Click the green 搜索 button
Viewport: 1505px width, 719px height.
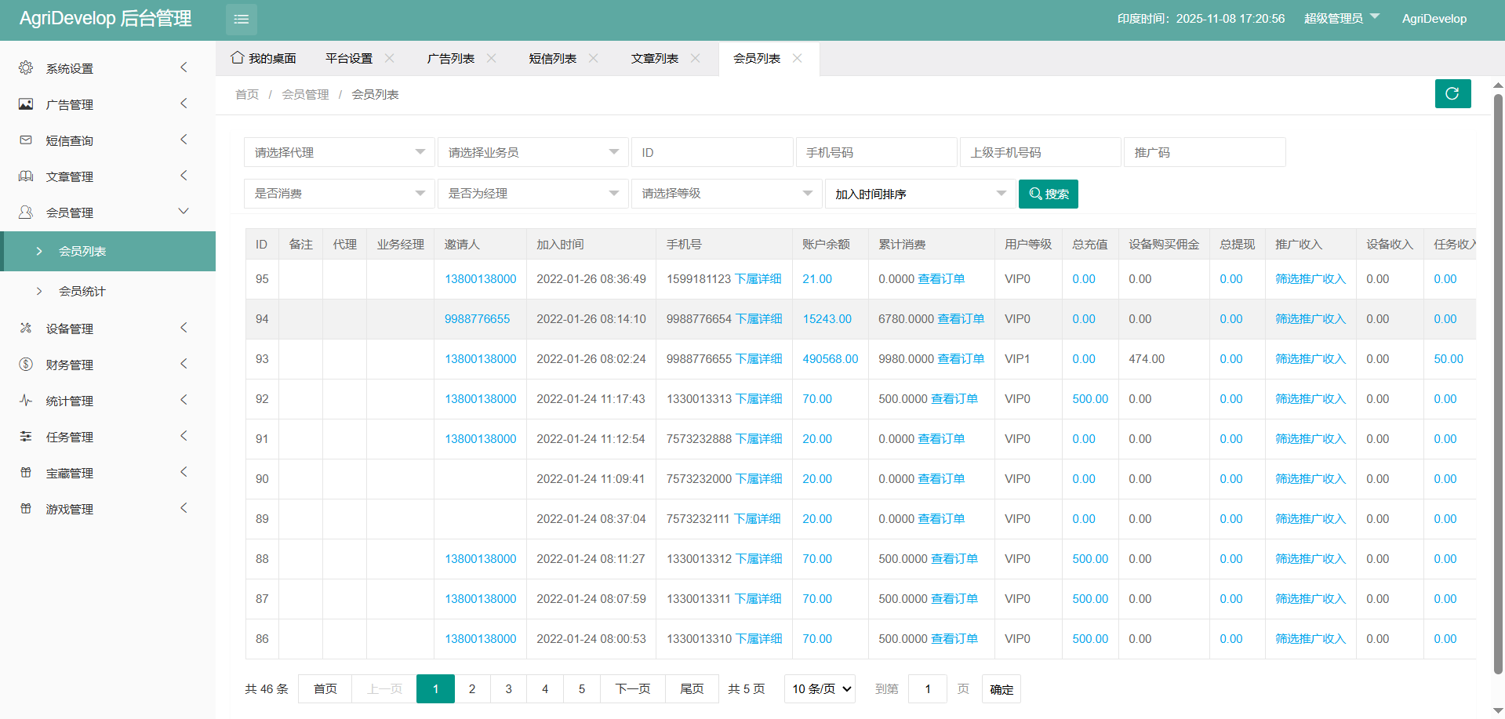pos(1048,194)
